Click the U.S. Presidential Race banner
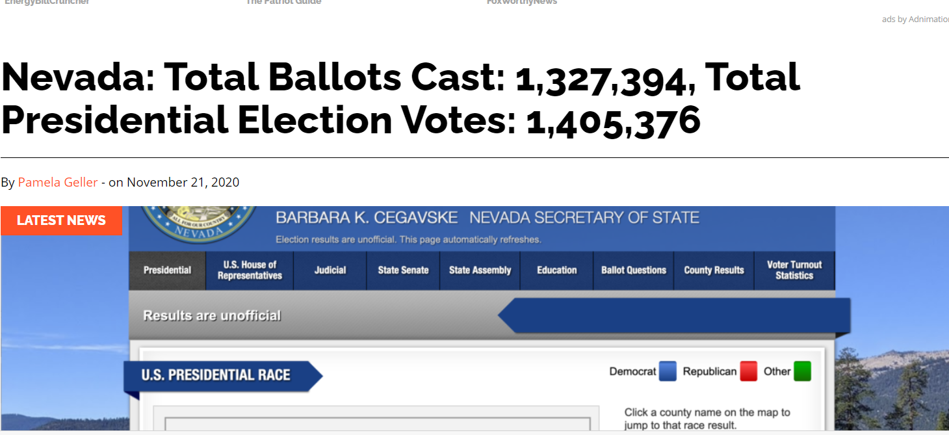Image resolution: width=949 pixels, height=435 pixels. (216, 375)
